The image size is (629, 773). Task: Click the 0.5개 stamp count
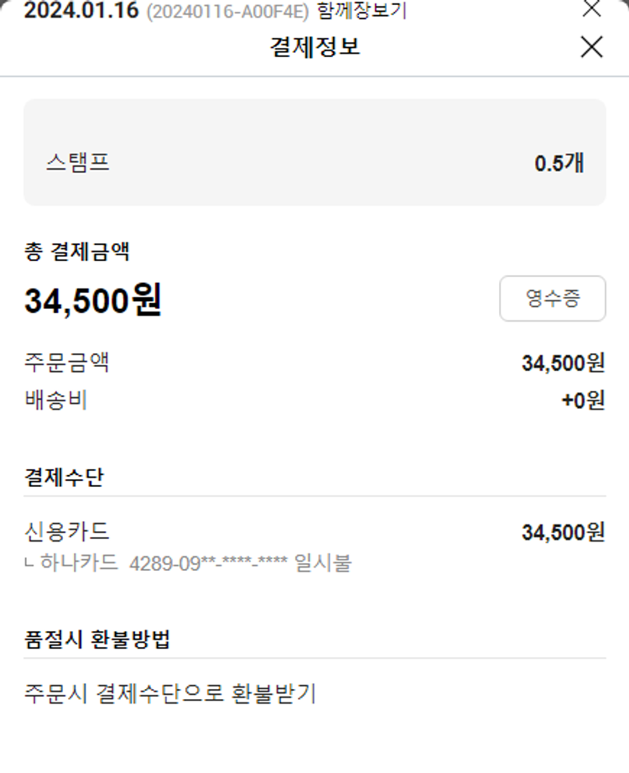coord(559,163)
